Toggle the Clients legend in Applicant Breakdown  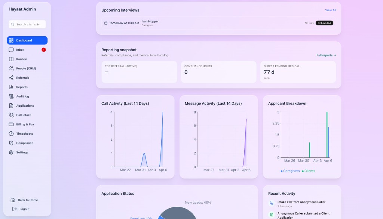(308, 170)
